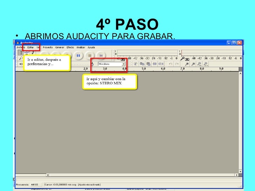Screen dimensions: 255x191
Task: Close the Audacity window
Action: click(x=239, y=43)
